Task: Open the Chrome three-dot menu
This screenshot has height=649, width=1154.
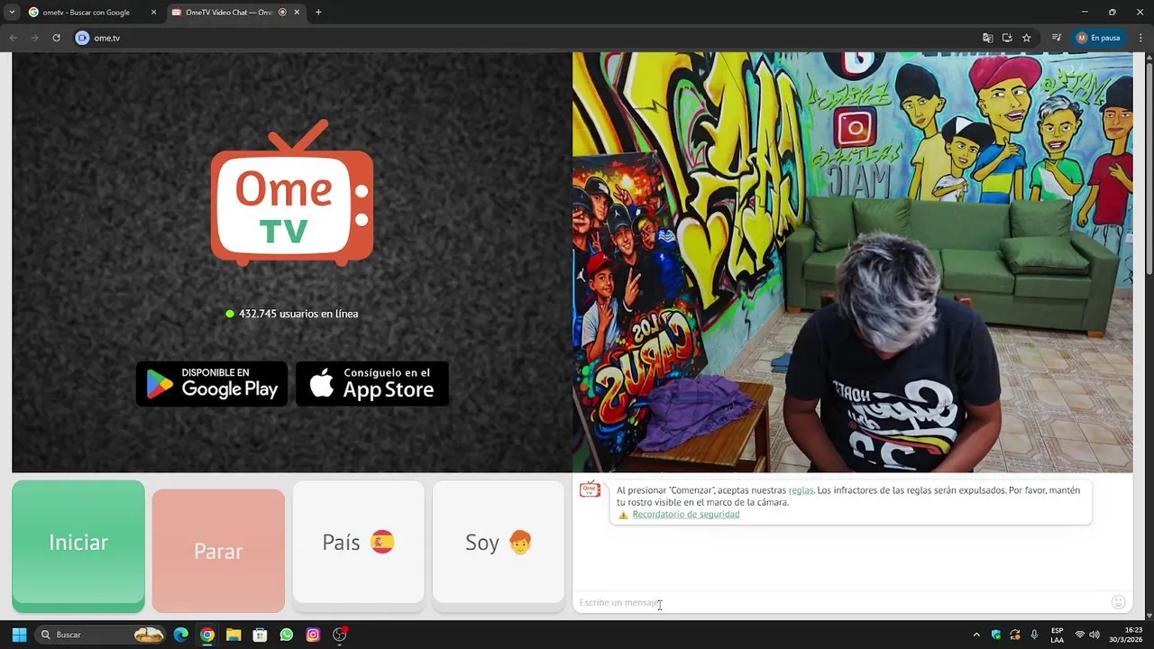Action: 1140,38
